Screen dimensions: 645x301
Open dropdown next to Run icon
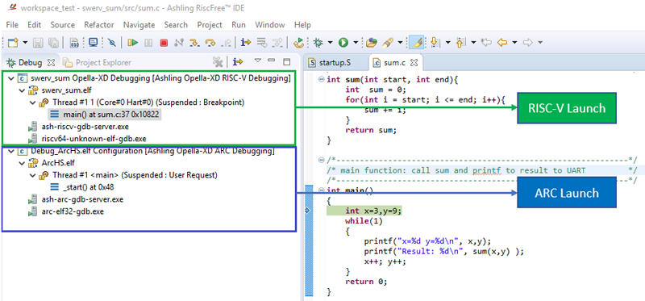[x=356, y=43]
